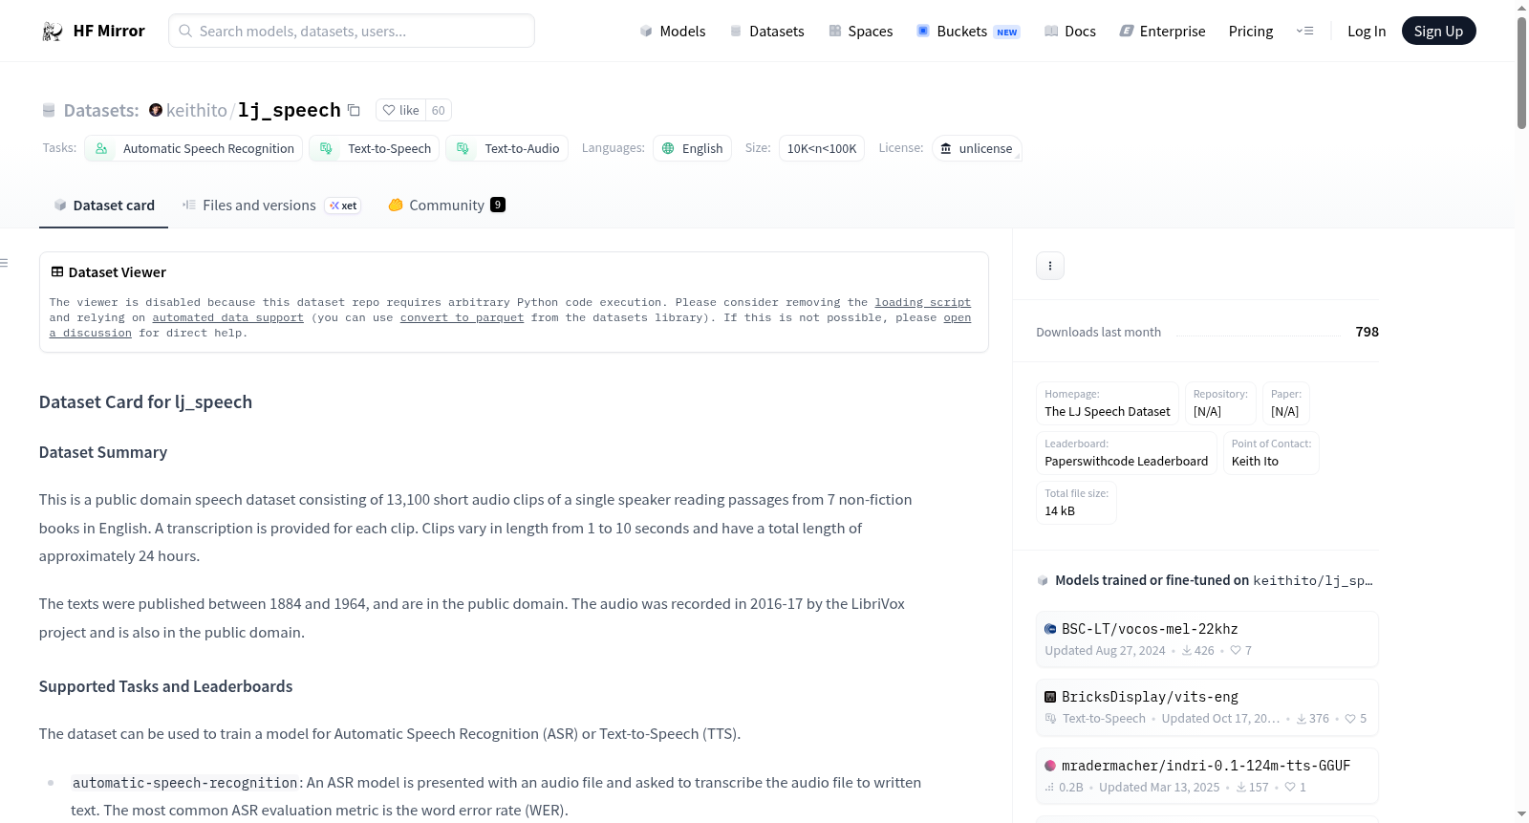Click the Downloads last month value 798

1367,332
